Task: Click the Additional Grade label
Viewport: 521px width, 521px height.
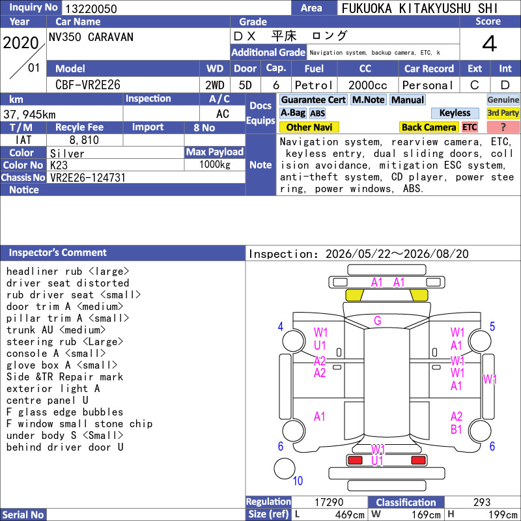Action: click(268, 53)
